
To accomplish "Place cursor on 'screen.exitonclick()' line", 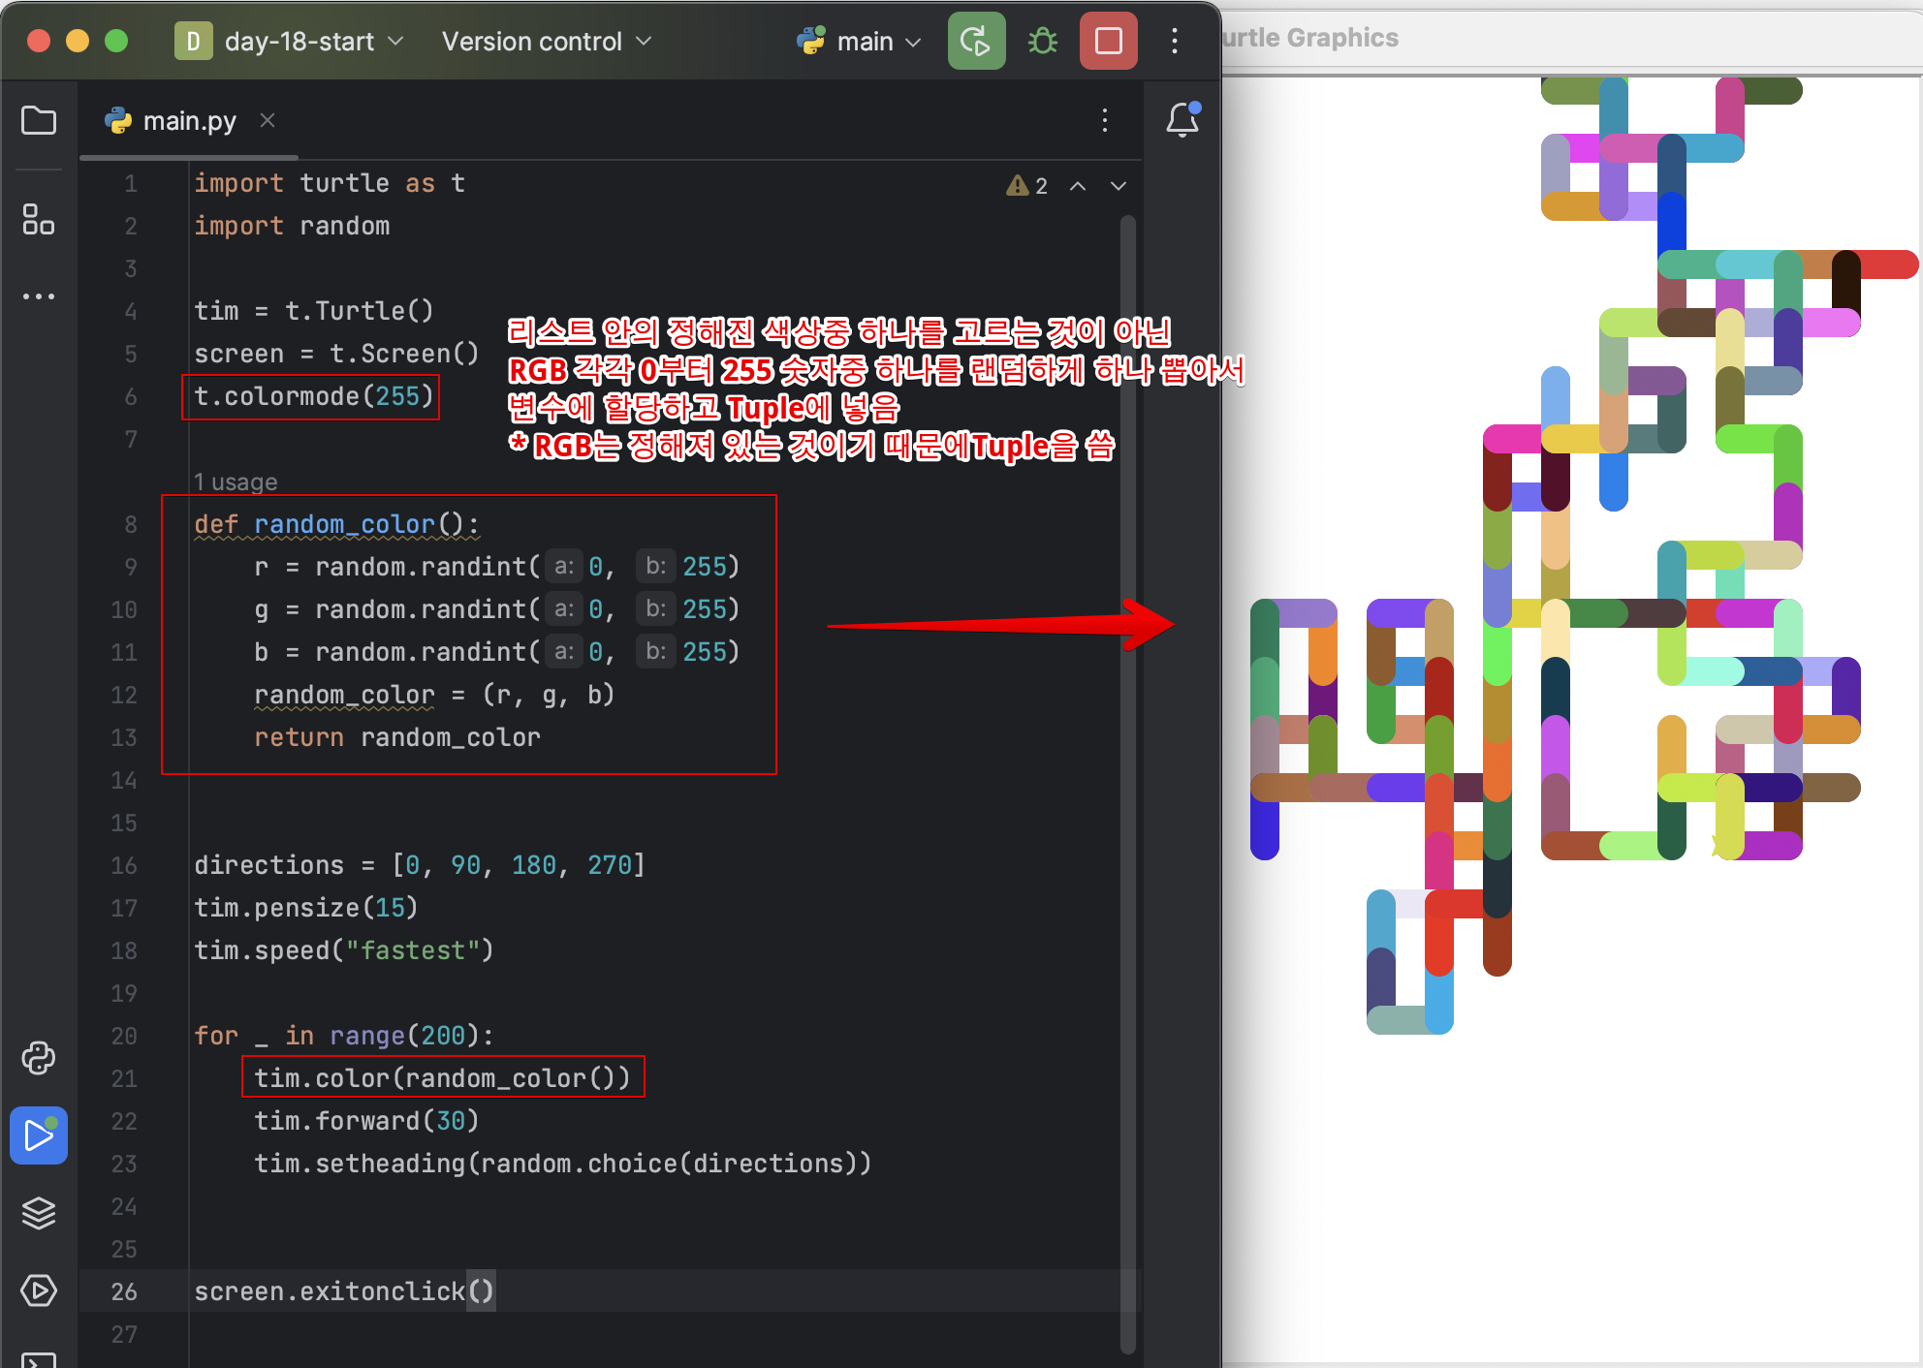I will [x=344, y=1291].
